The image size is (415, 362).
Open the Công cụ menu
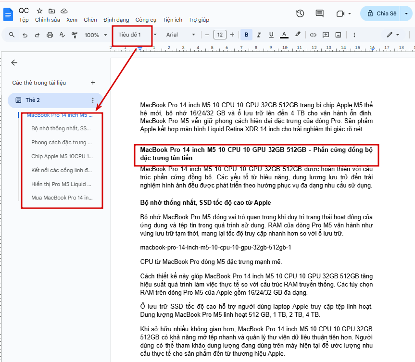146,20
